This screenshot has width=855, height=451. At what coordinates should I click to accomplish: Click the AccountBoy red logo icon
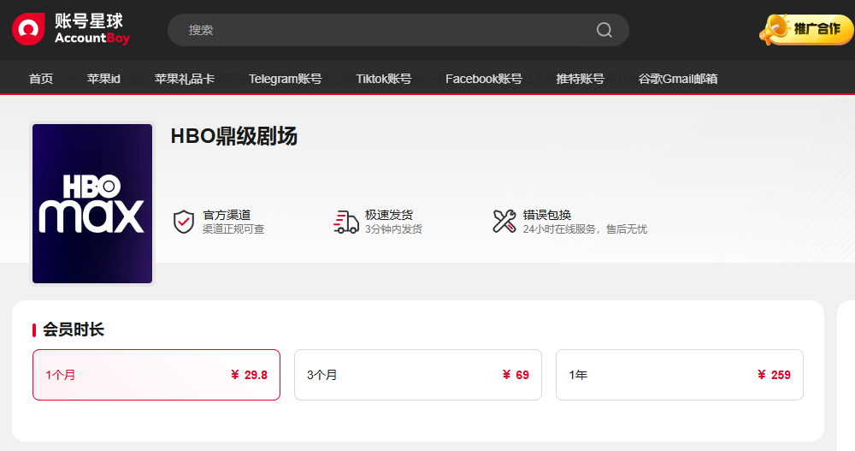(28, 29)
